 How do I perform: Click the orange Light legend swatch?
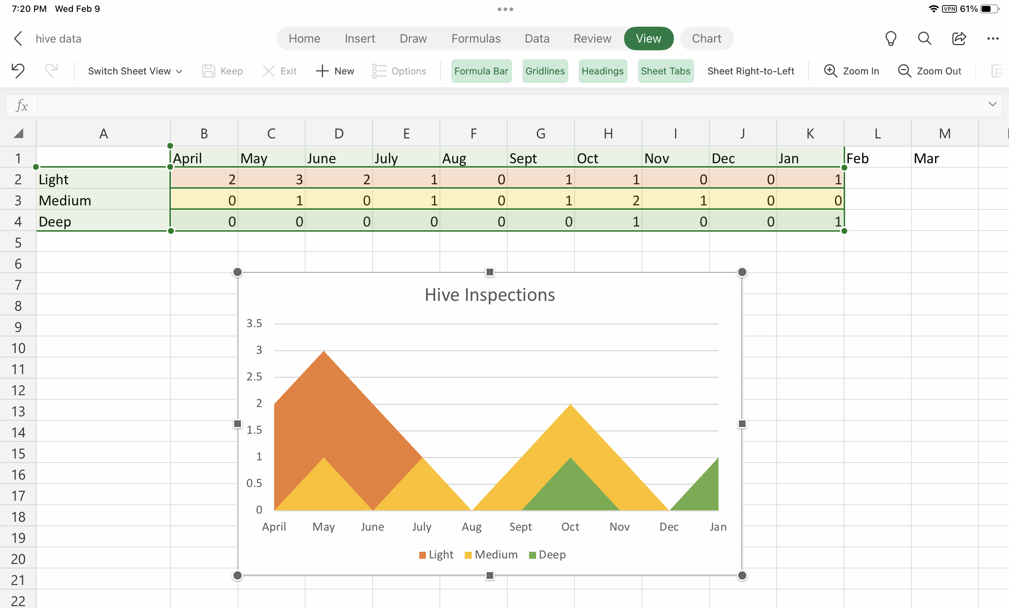coord(423,555)
